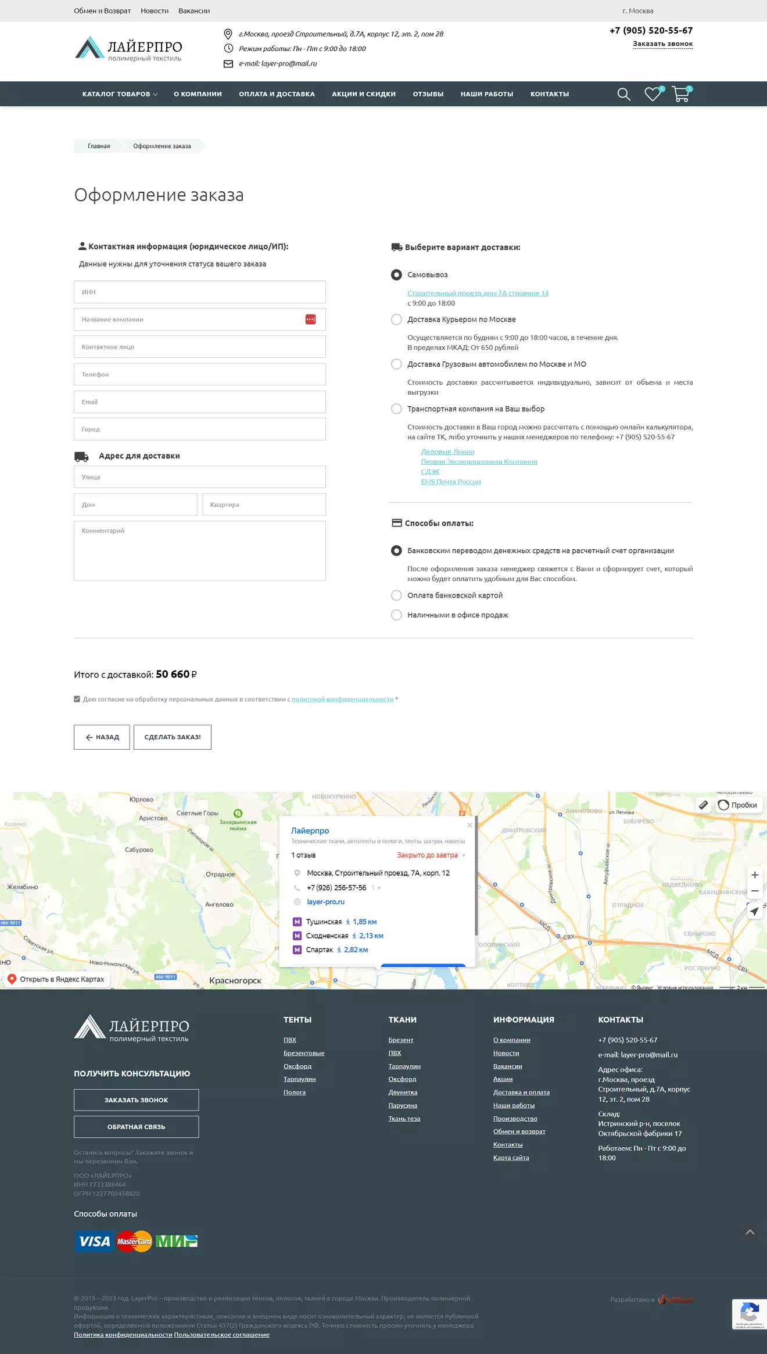The height and width of the screenshot is (1354, 767).
Task: Click the ЛайерПро logo in the header
Action: (128, 49)
